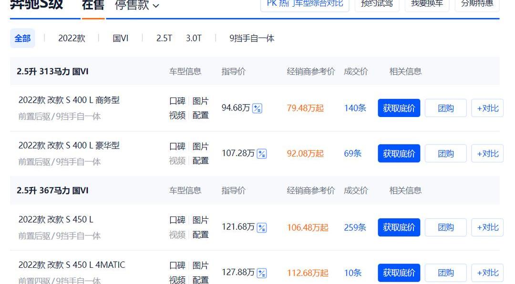View 配置 for the 121.68万 S 450 L
Image resolution: width=515 pixels, height=284 pixels.
[x=200, y=235]
